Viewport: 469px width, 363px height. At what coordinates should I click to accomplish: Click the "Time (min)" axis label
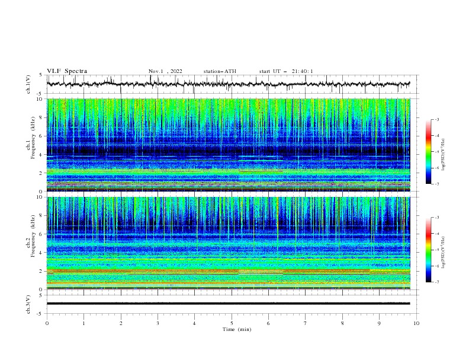click(x=237, y=329)
